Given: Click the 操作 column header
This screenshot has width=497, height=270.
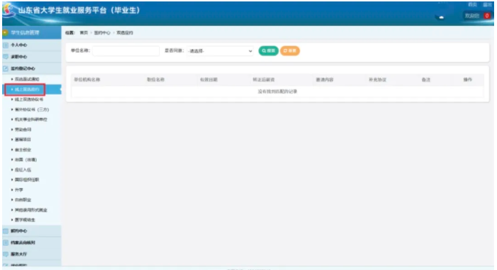Looking at the screenshot, I should [468, 80].
